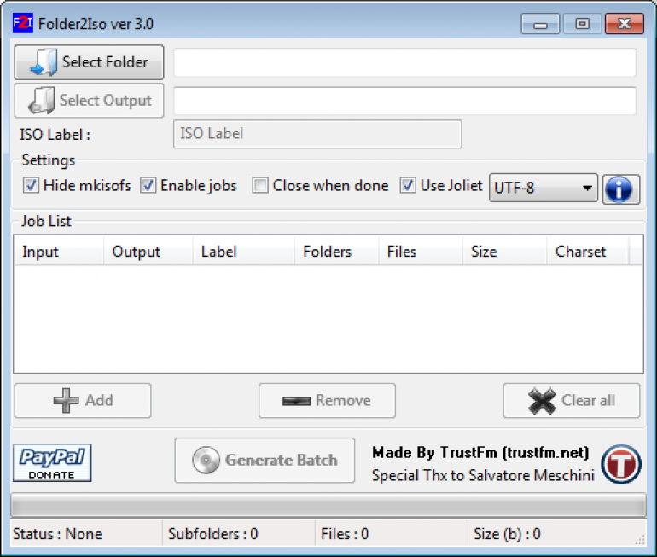
Task: Enable the Close when done checkbox
Action: (260, 186)
